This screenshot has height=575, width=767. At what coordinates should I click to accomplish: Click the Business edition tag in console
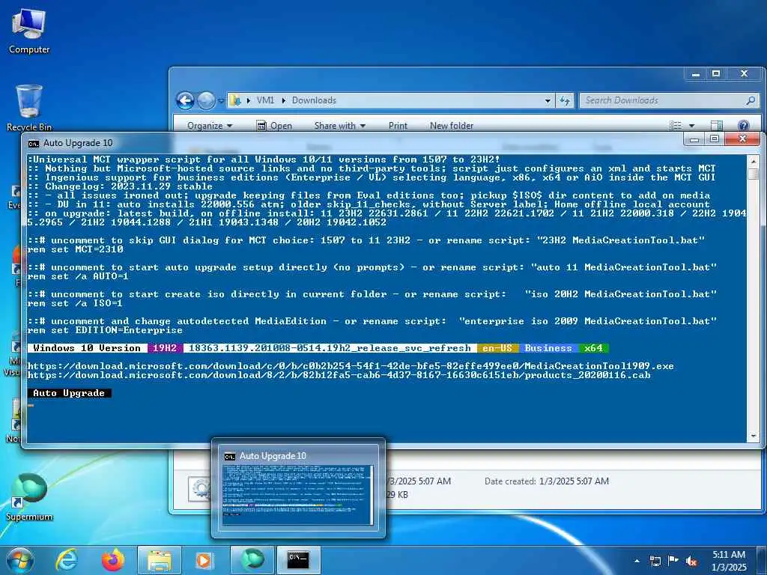[548, 348]
